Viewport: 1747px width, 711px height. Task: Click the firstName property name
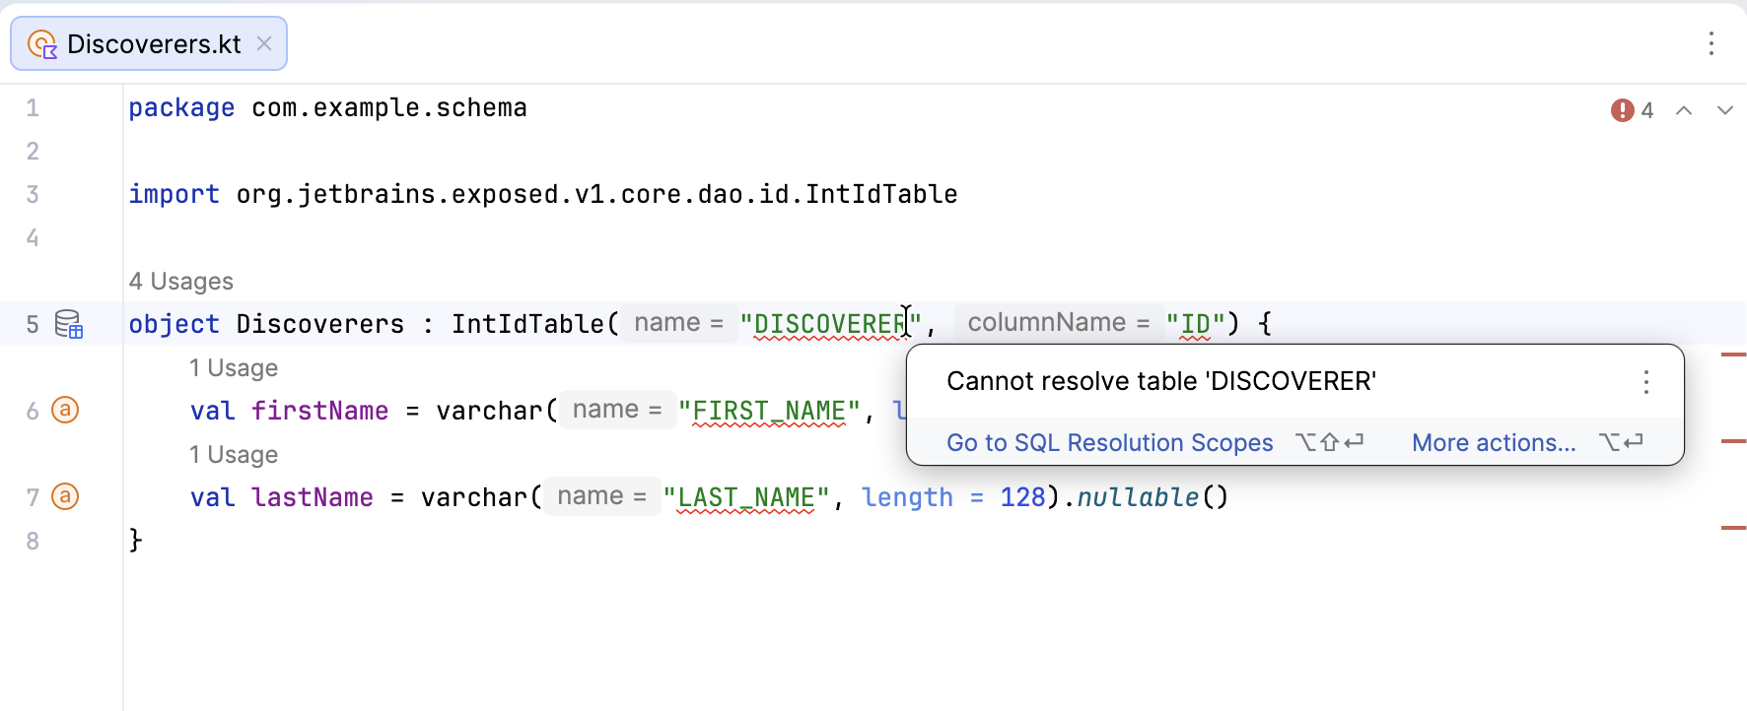tap(319, 411)
